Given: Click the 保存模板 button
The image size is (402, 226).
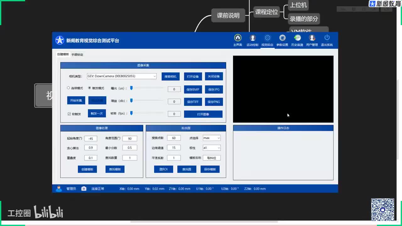Looking at the screenshot, I should tap(210, 169).
